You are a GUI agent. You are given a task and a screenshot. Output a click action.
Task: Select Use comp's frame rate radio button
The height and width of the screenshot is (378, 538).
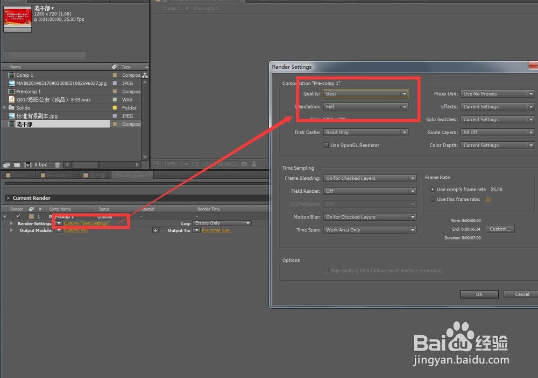pos(433,190)
